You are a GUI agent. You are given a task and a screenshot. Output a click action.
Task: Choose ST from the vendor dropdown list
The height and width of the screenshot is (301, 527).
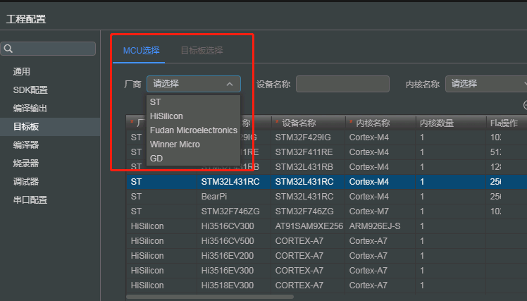click(x=193, y=102)
